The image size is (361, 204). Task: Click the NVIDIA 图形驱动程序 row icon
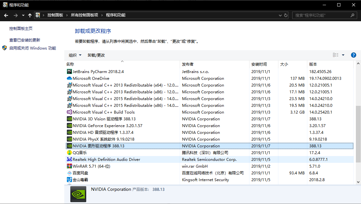(69, 146)
